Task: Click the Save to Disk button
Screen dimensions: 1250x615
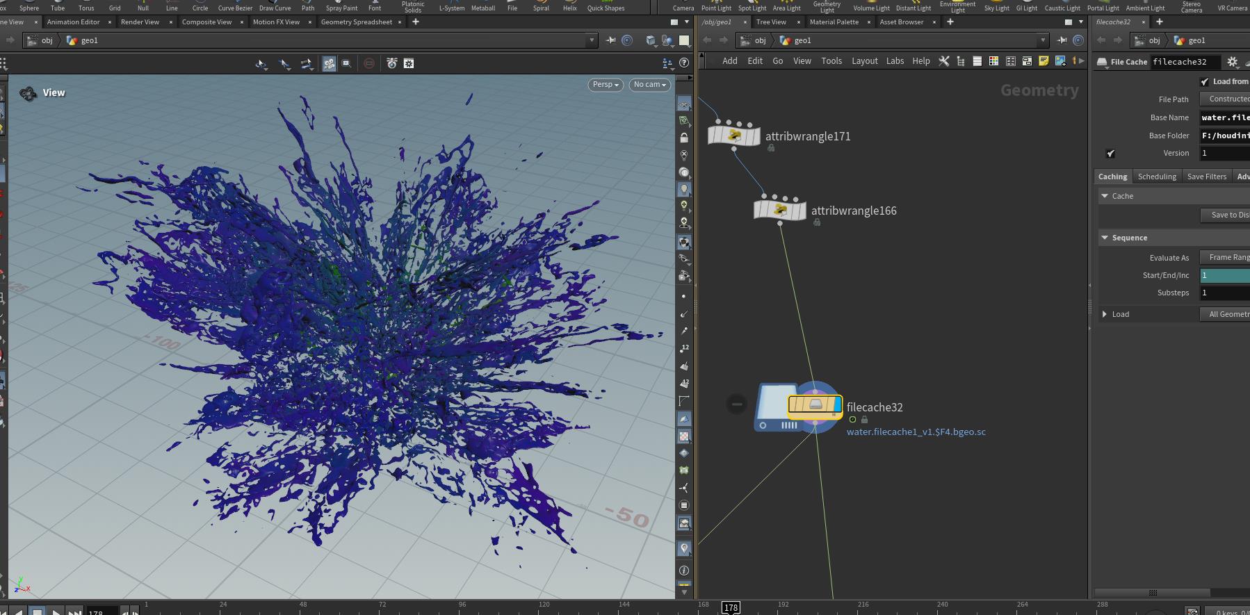Action: [x=1228, y=215]
